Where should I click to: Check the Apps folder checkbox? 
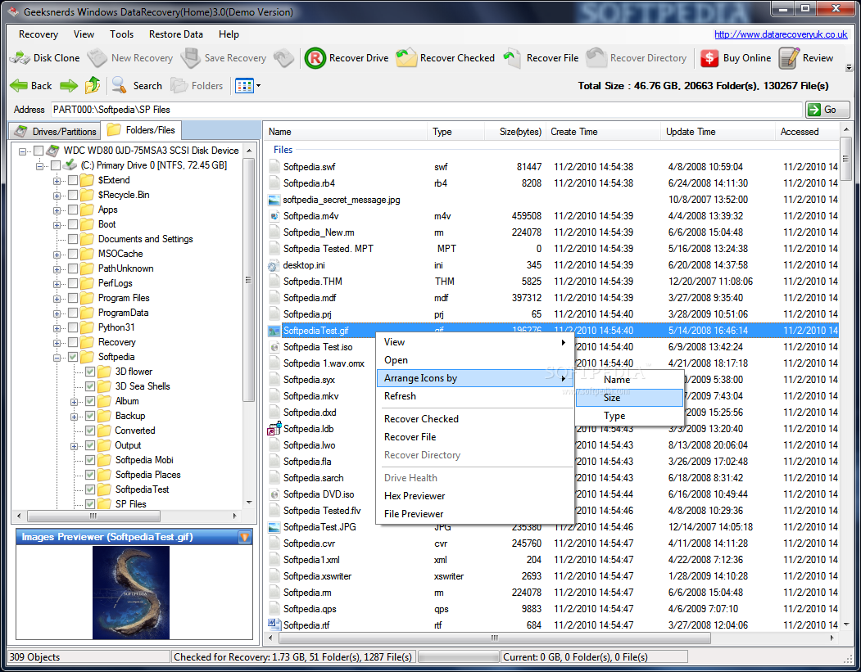click(72, 210)
